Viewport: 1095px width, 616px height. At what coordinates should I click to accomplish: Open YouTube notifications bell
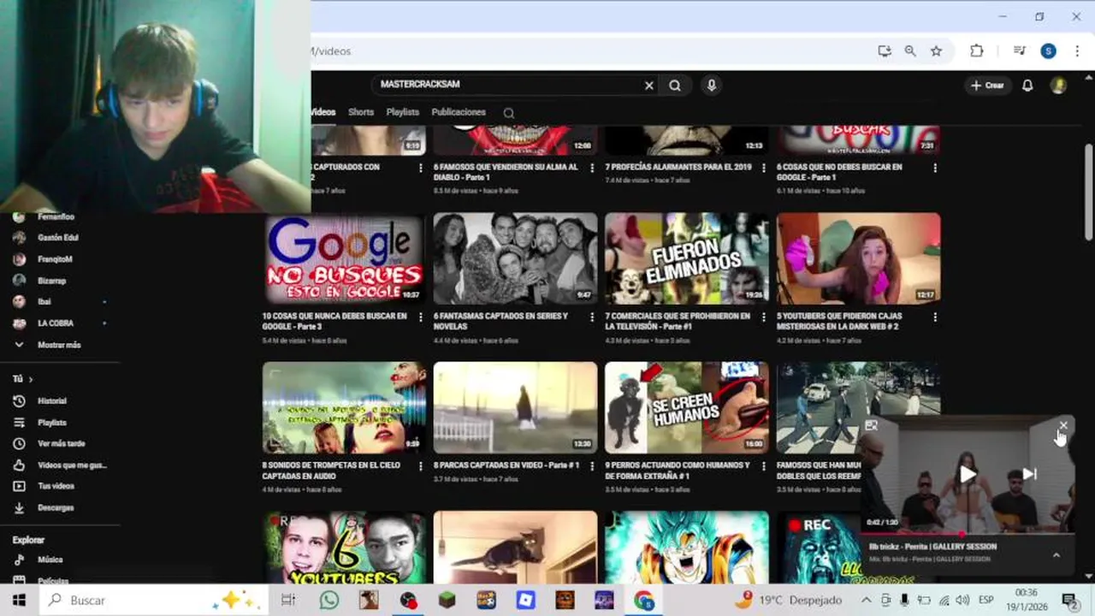[x=1027, y=85]
